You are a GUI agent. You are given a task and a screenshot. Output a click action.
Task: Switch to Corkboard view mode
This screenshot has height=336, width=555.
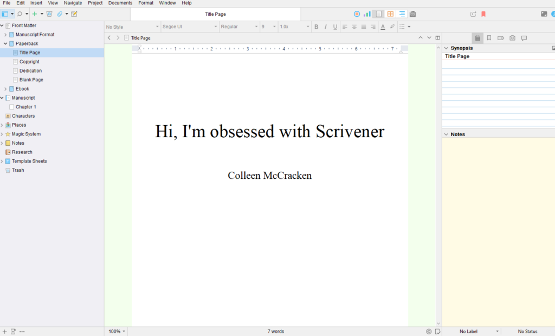click(390, 14)
